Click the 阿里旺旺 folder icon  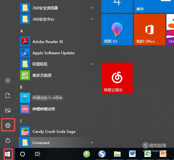[25, 64]
